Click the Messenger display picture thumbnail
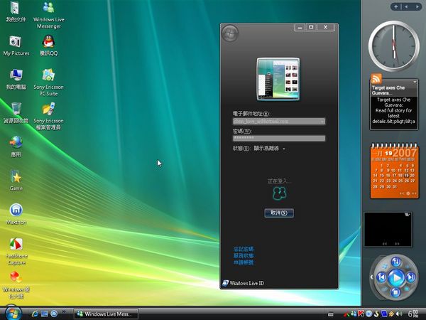 coord(278,79)
